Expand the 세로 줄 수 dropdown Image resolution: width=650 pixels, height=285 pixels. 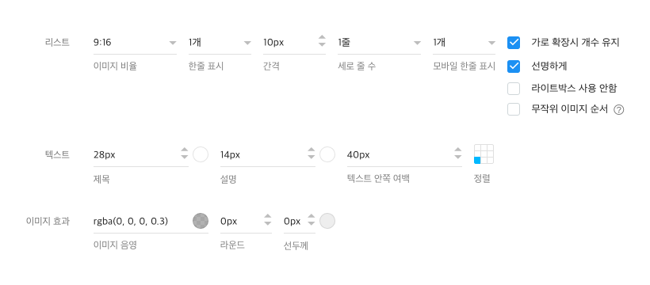379,43
